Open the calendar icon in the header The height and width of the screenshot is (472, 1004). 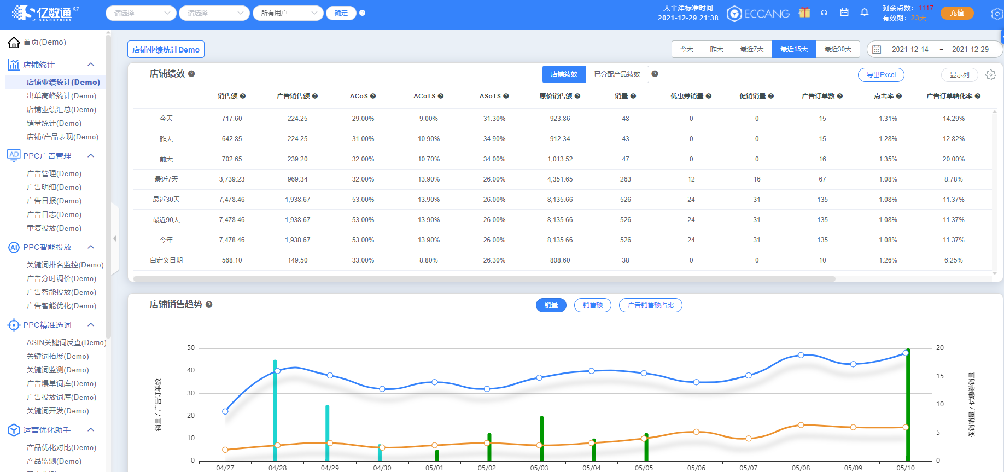coord(844,12)
